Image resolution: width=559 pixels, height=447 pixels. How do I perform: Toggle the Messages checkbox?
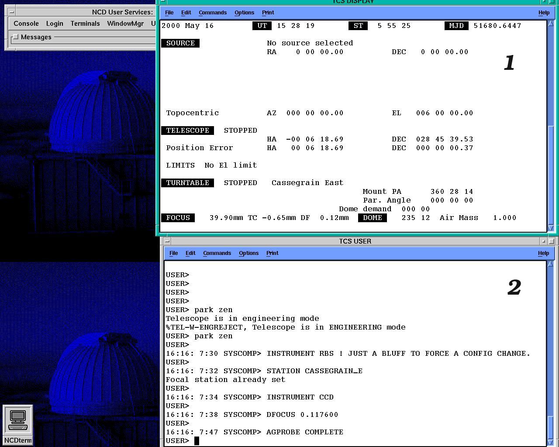pos(16,37)
